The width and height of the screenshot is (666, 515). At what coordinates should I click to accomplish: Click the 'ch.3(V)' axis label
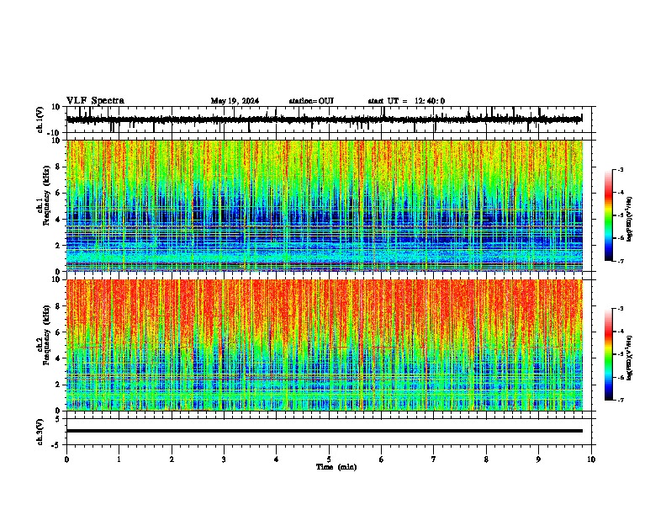(40, 432)
